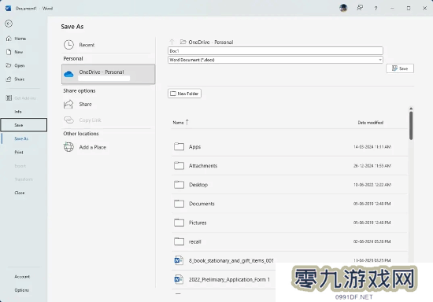Click the Save button
Screen dimensions: 433x302
click(x=400, y=68)
